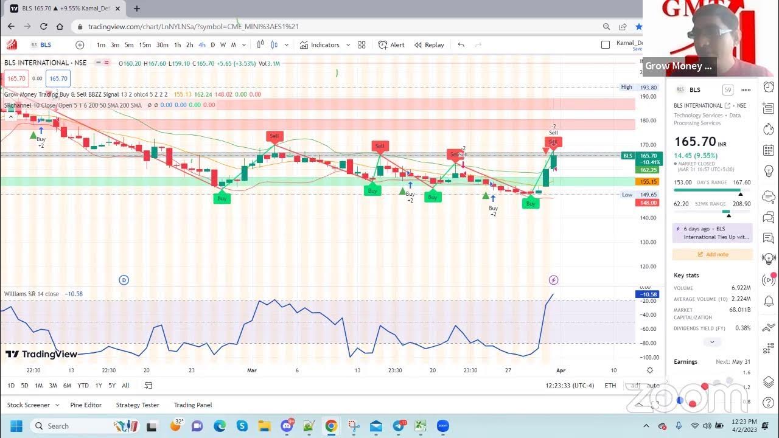
Task: Click the dividend D marker on timeline
Action: pos(124,280)
